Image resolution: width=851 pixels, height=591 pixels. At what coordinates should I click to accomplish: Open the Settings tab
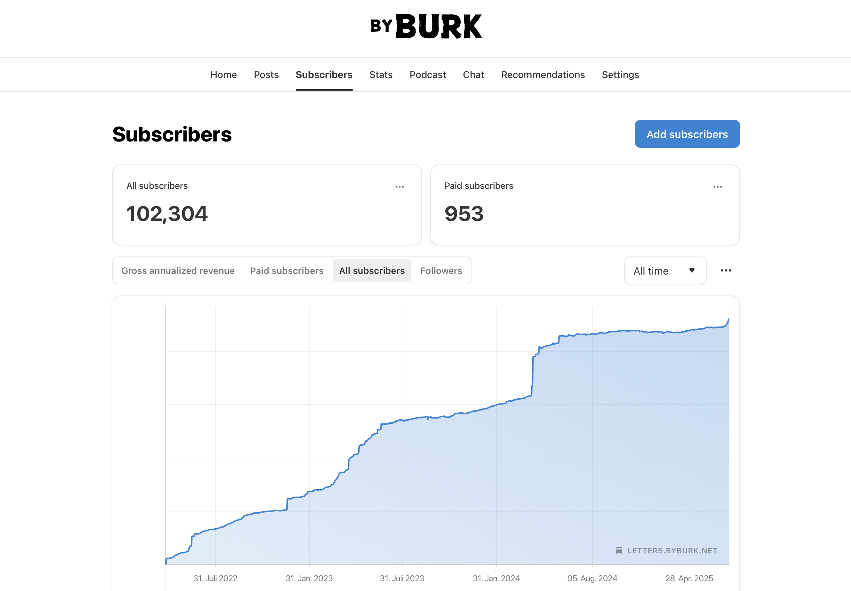click(x=620, y=75)
